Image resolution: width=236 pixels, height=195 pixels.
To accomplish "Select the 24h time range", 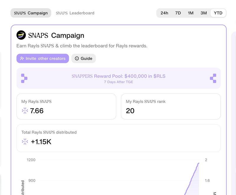I will coord(164,13).
